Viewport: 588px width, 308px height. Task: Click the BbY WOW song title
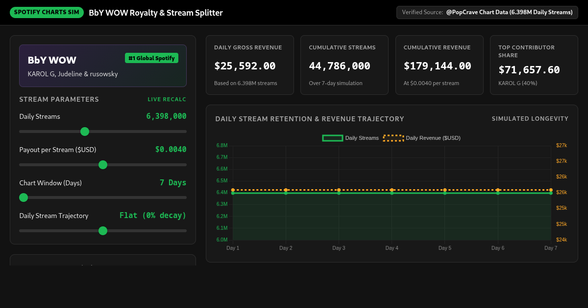tap(52, 60)
